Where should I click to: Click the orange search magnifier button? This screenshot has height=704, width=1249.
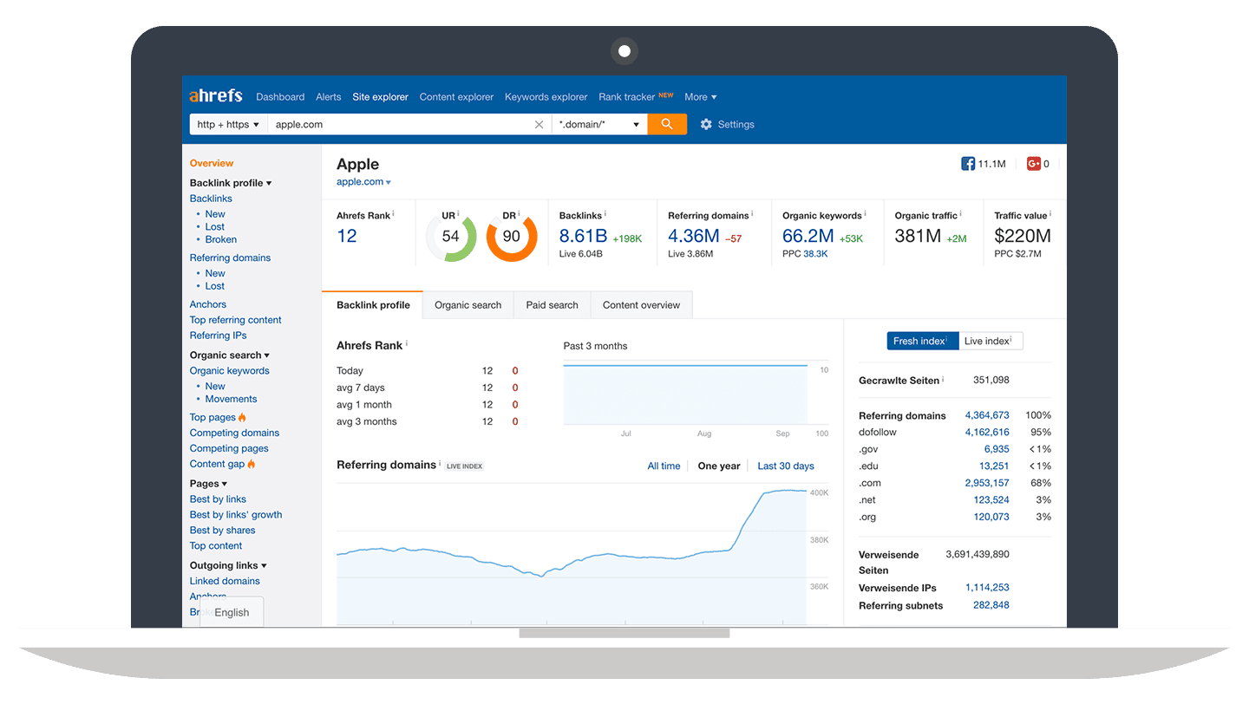667,124
